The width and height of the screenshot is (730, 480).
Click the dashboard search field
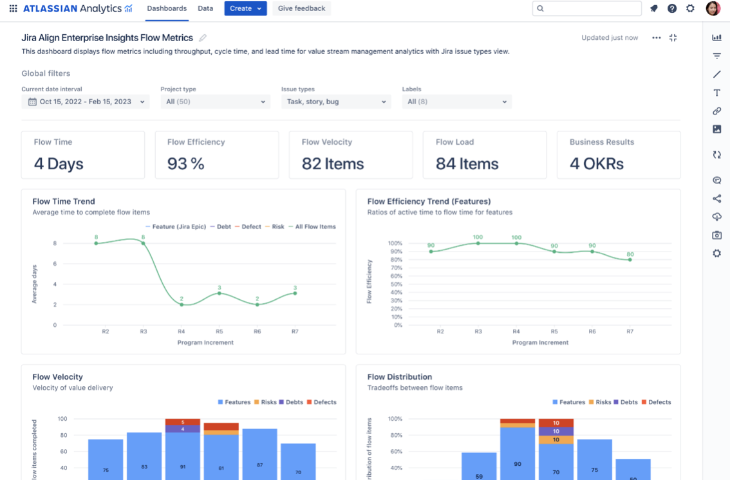[586, 8]
